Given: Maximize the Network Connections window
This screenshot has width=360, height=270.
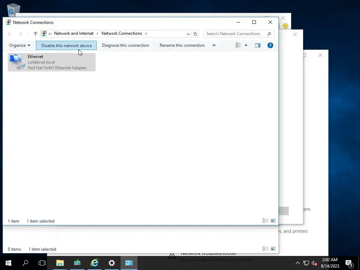Looking at the screenshot, I should coord(254,22).
